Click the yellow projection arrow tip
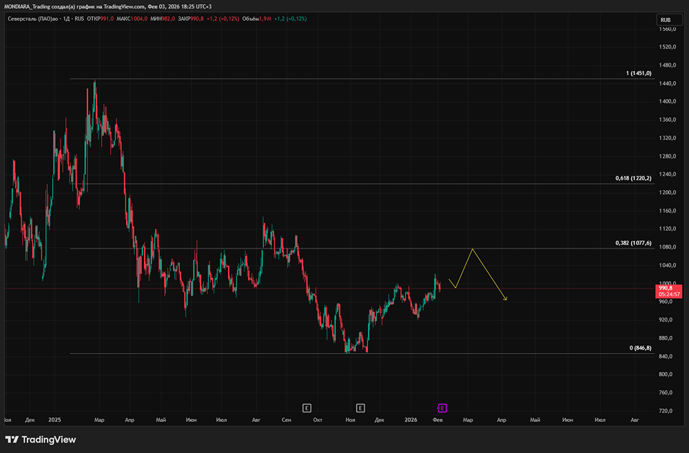 [506, 299]
